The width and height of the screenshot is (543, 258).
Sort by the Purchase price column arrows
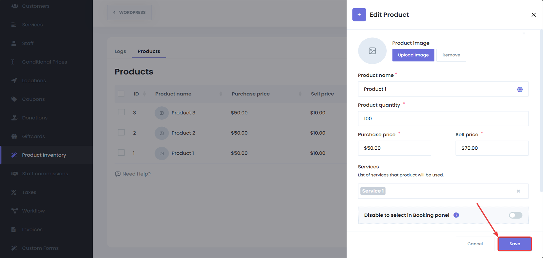(300, 94)
